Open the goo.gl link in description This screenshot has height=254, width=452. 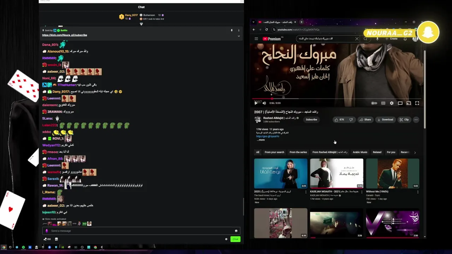point(267,136)
